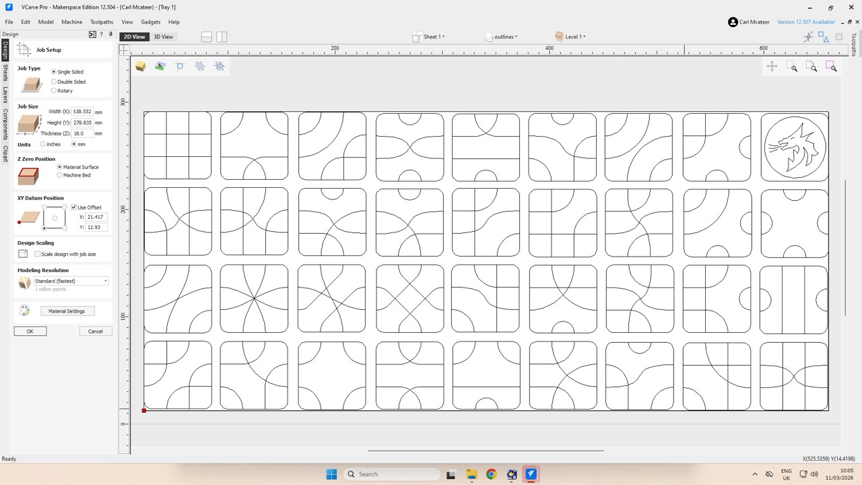The image size is (862, 485).
Task: Click the bitmap image view icon
Action: click(160, 66)
